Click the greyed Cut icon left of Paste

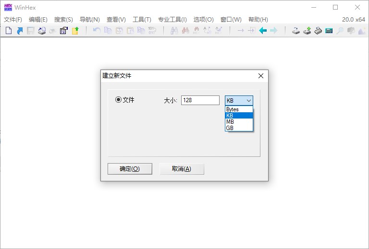coord(119,31)
